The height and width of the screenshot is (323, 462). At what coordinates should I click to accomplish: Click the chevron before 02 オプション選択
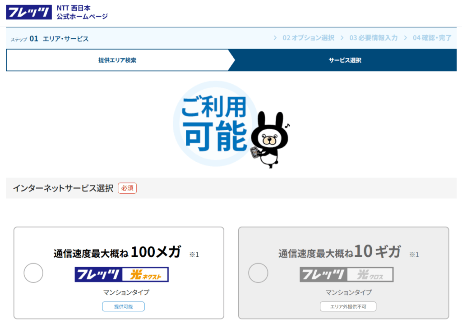(x=275, y=38)
